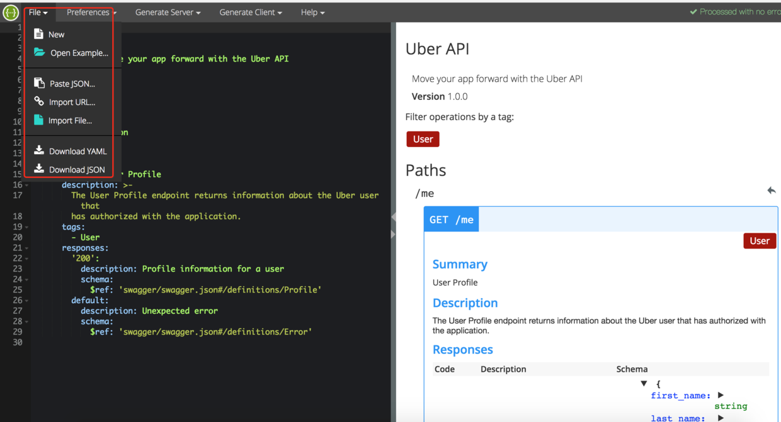Open the Preferences menu
Screen dimensions: 781x422
pyautogui.click(x=91, y=12)
